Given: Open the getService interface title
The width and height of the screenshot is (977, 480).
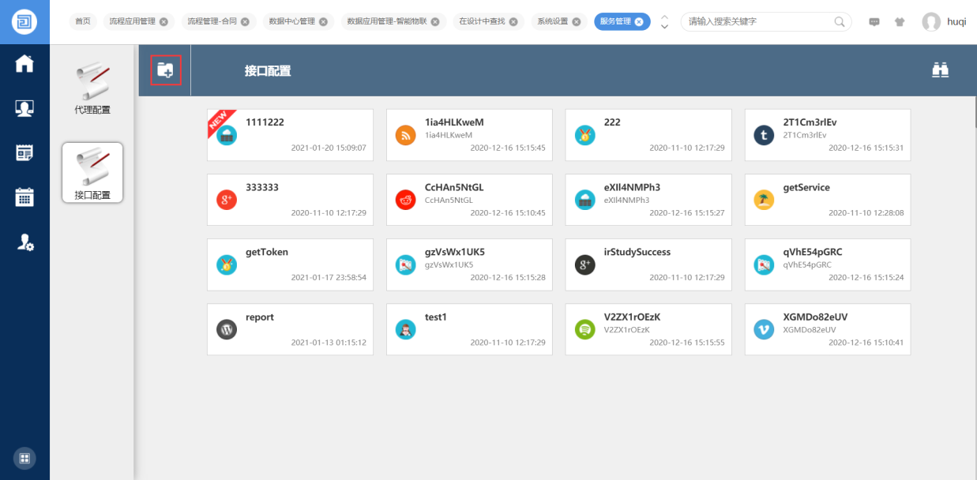Looking at the screenshot, I should (x=806, y=188).
